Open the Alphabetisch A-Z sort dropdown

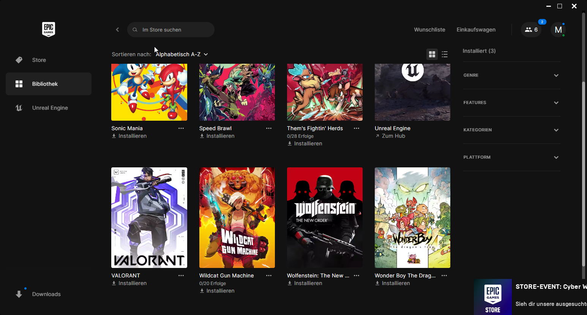coord(181,54)
